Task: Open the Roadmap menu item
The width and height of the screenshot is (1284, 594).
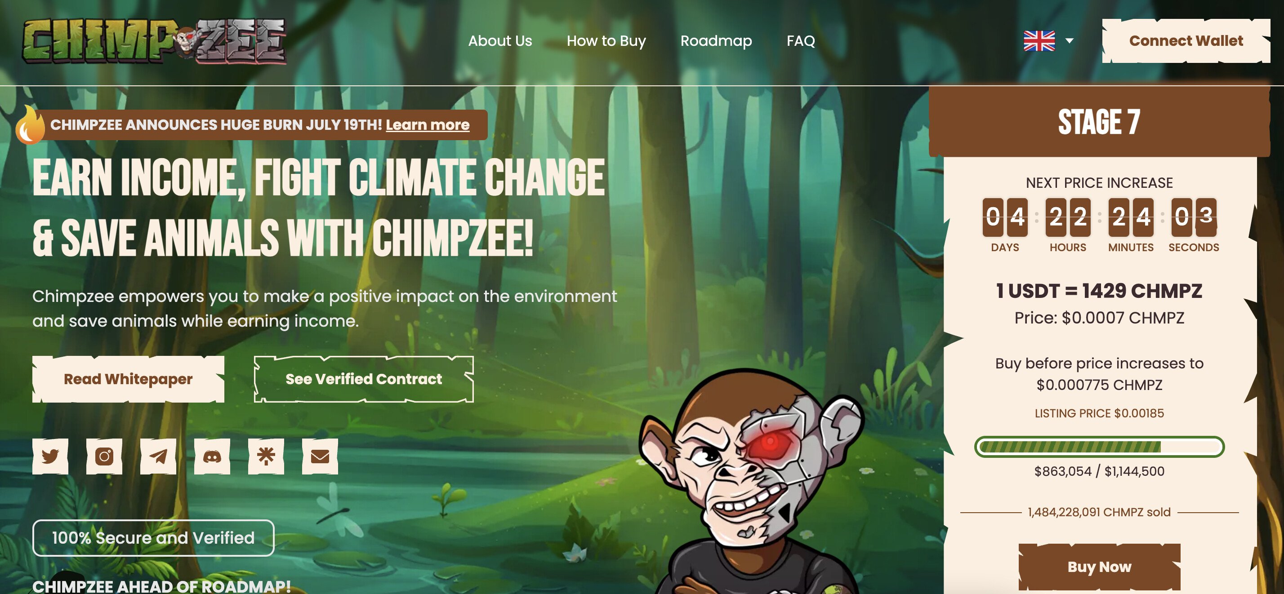Action: tap(716, 41)
